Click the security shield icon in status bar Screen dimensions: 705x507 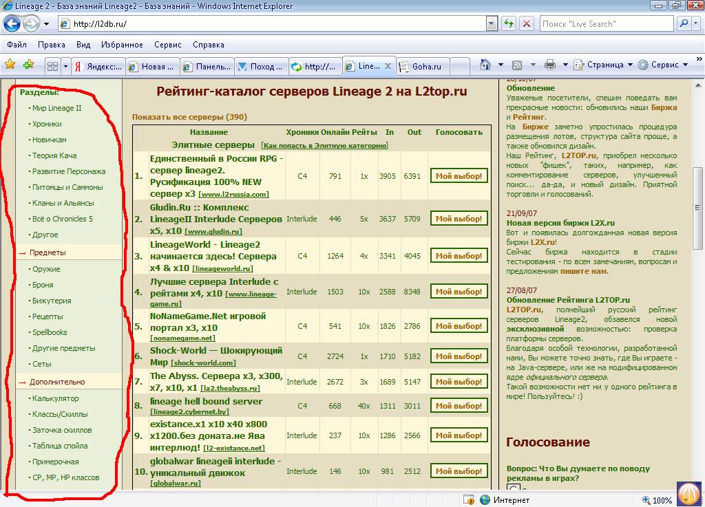coord(468,500)
